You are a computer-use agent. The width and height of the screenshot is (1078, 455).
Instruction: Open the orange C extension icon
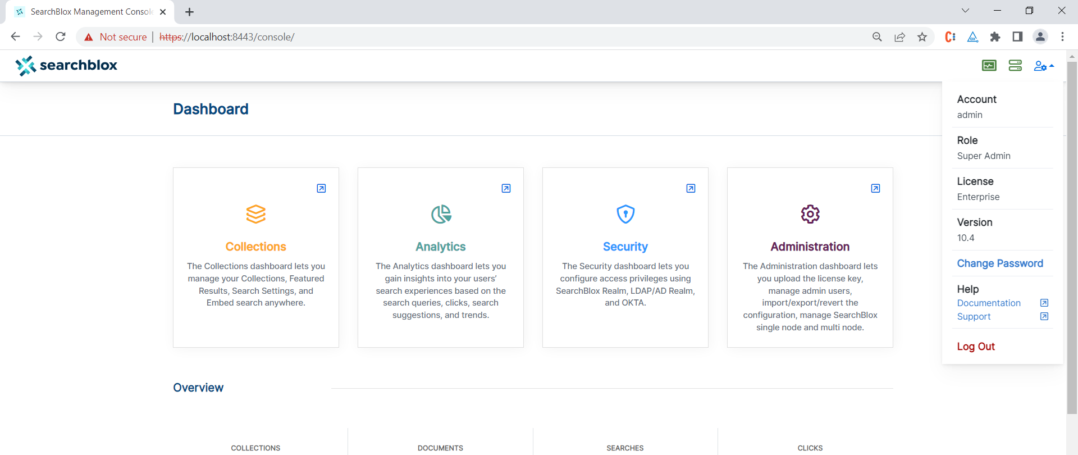tap(950, 37)
